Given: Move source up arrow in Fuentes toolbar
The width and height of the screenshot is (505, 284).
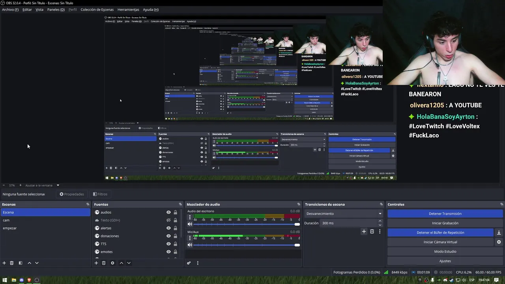Looking at the screenshot, I should coord(121,263).
